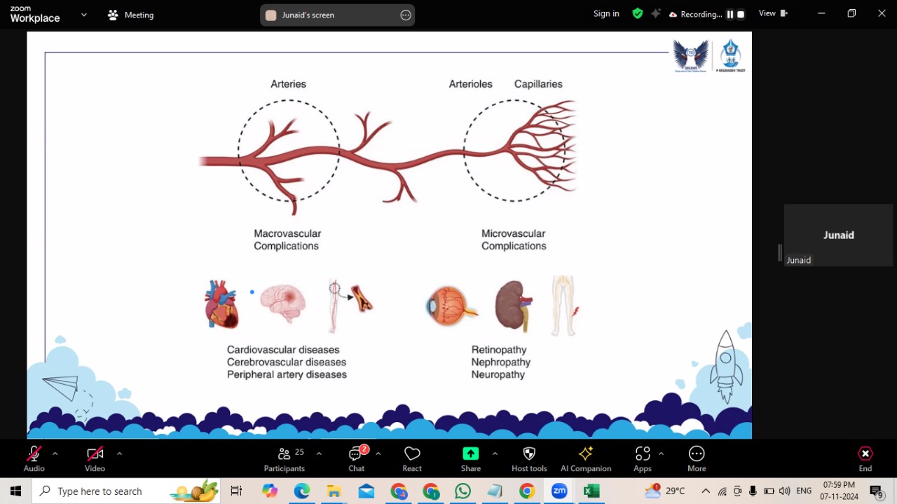
Task: Open File Explorer from the taskbar
Action: pyautogui.click(x=334, y=491)
